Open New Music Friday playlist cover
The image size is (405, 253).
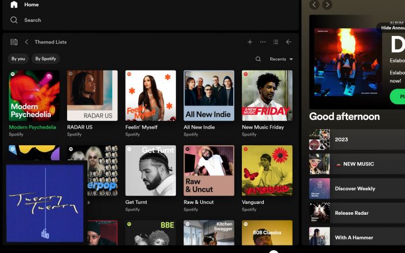267,96
